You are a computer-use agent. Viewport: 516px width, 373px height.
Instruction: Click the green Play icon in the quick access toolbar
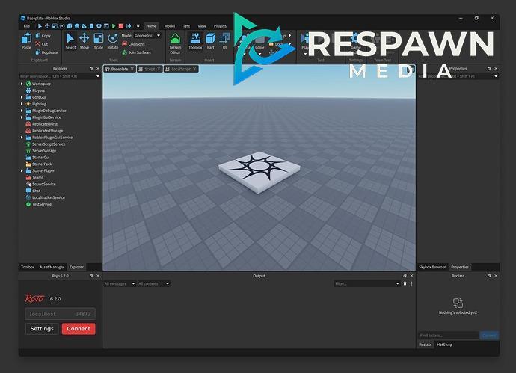coord(114,26)
